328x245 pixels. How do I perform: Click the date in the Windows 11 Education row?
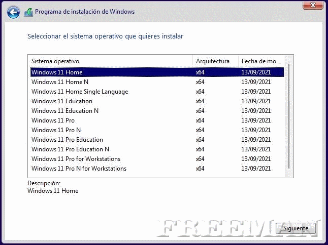256,101
